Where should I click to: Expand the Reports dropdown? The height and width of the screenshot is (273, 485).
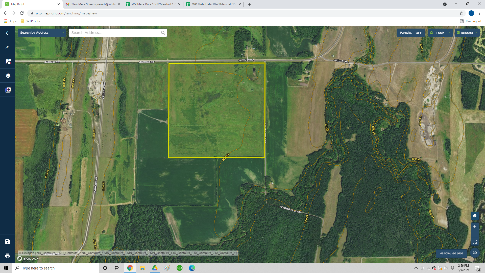click(x=467, y=33)
